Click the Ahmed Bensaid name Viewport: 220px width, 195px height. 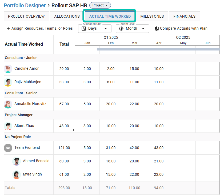tap(36, 161)
